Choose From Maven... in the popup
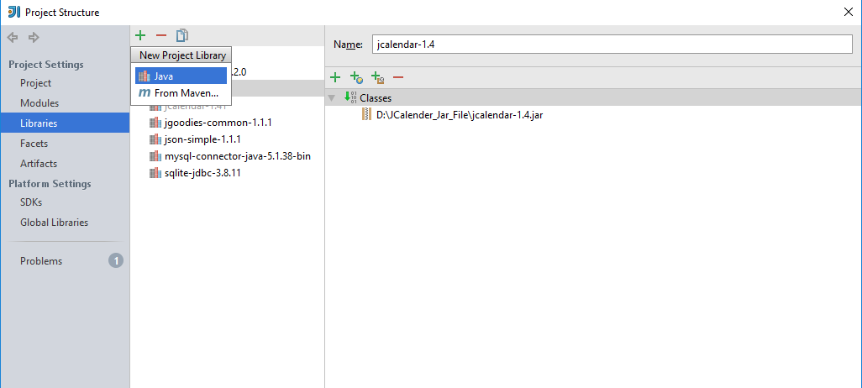The width and height of the screenshot is (862, 388). (x=181, y=93)
